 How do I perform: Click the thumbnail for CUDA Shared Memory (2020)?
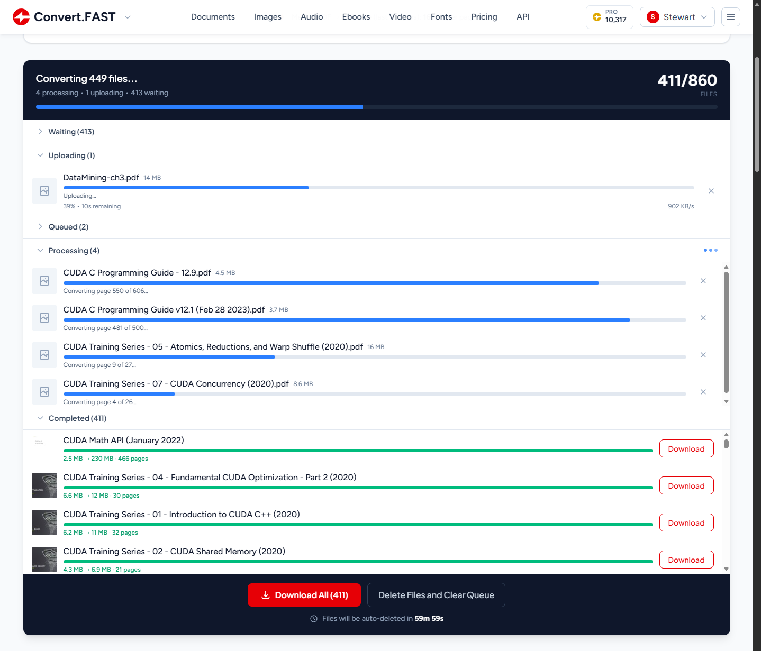(x=44, y=560)
